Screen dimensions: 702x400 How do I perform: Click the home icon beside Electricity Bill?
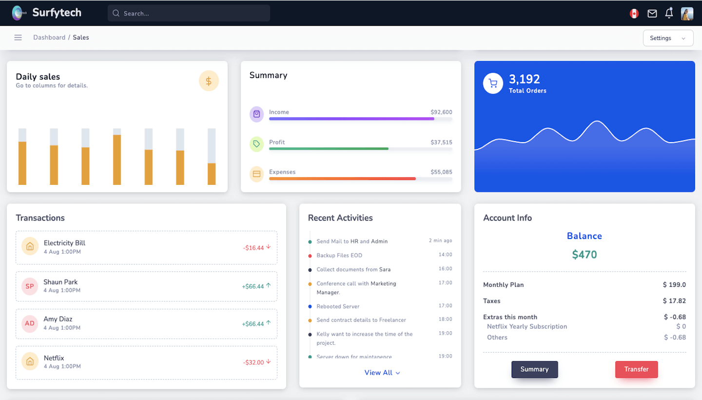pos(30,246)
